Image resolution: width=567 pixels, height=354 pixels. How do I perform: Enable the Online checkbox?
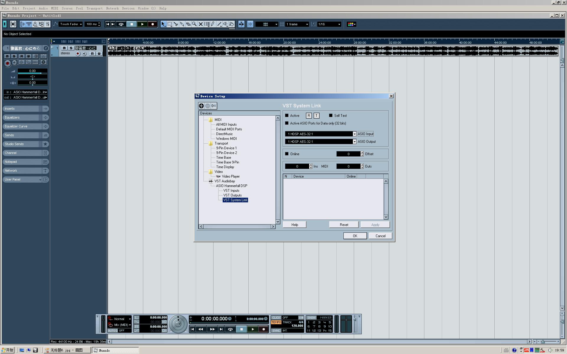[287, 154]
